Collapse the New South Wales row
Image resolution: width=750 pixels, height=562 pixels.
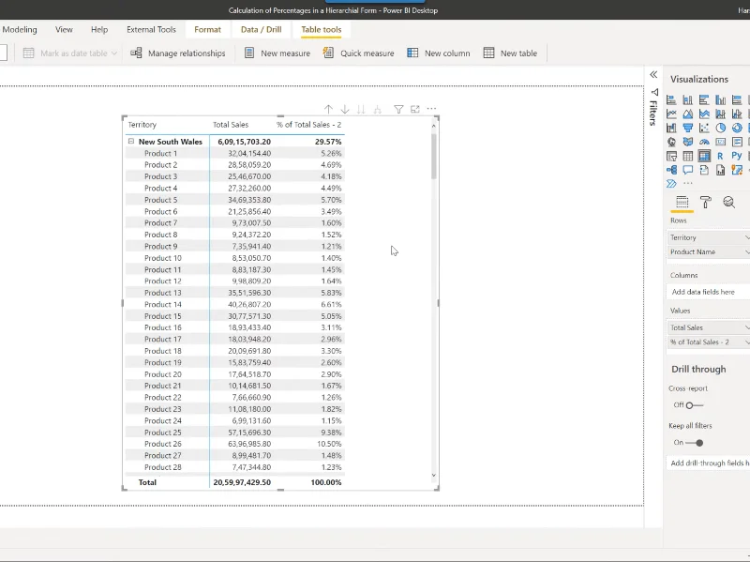pyautogui.click(x=130, y=142)
